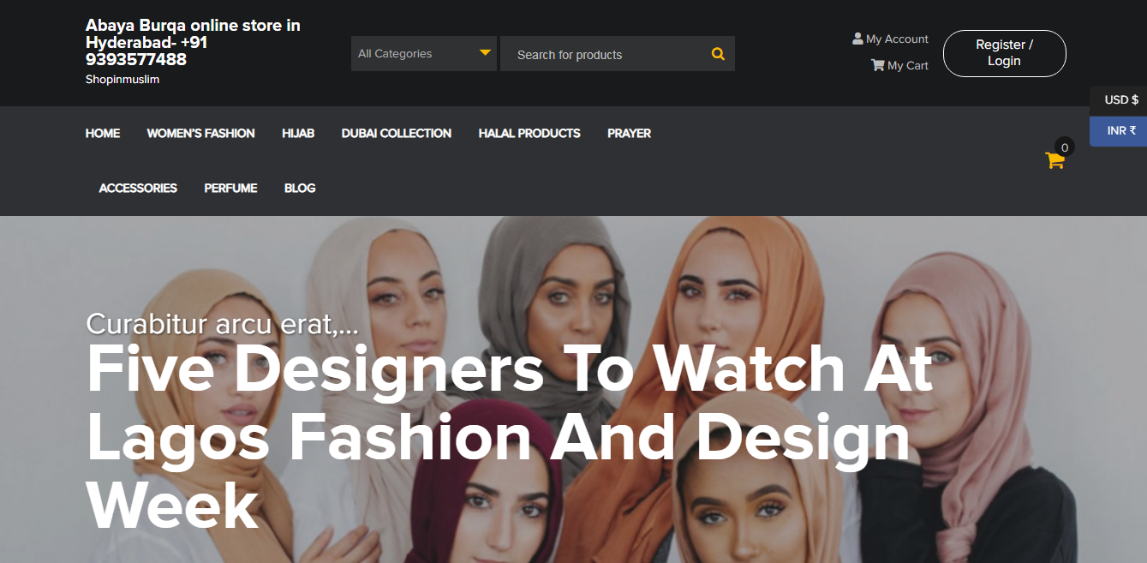
Task: Click the Shopinmuslim tagline text
Action: [x=122, y=80]
